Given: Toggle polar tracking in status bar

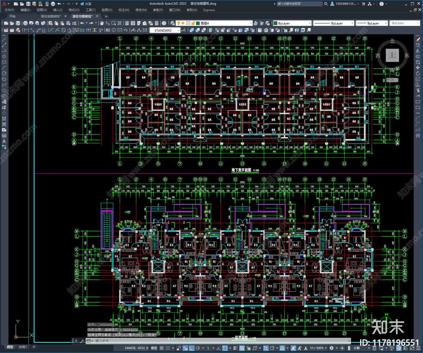Looking at the screenshot, I should pos(198,348).
